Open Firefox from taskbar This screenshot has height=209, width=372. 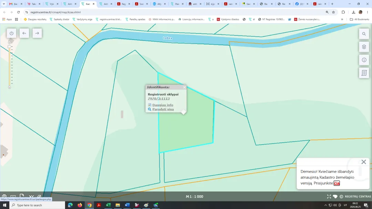[x=80, y=205]
